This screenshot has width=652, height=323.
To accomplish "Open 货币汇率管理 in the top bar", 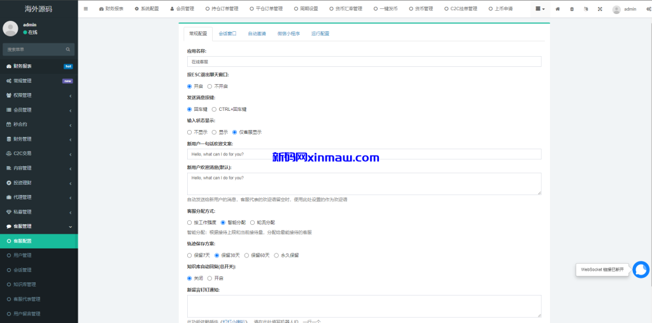I will pos(346,9).
